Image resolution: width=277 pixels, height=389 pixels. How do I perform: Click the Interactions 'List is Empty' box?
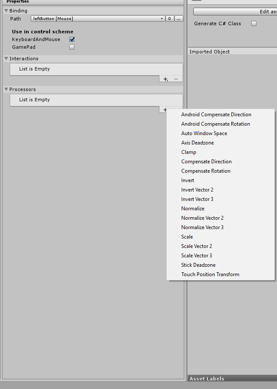[96, 69]
